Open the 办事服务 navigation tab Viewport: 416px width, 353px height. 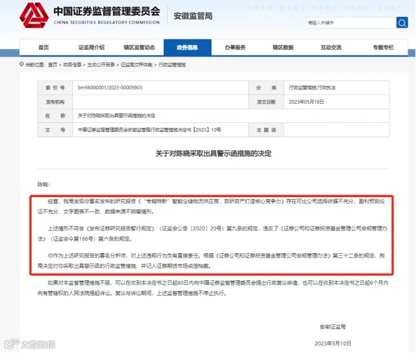235,48
